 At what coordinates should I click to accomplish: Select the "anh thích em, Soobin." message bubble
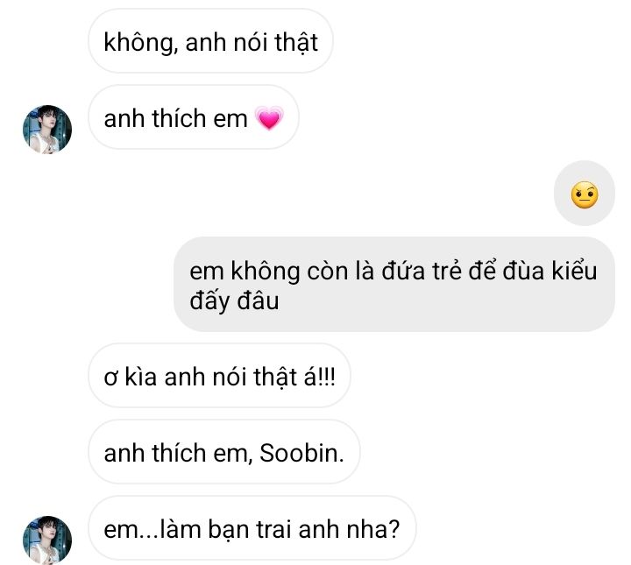click(x=223, y=452)
